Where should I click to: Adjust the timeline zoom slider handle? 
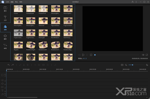click(x=132, y=65)
